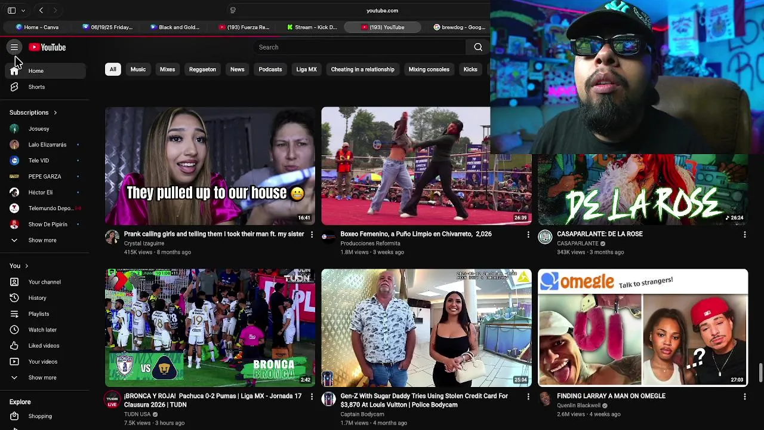
Task: Click the page vertical scrollbar
Action: point(760,373)
